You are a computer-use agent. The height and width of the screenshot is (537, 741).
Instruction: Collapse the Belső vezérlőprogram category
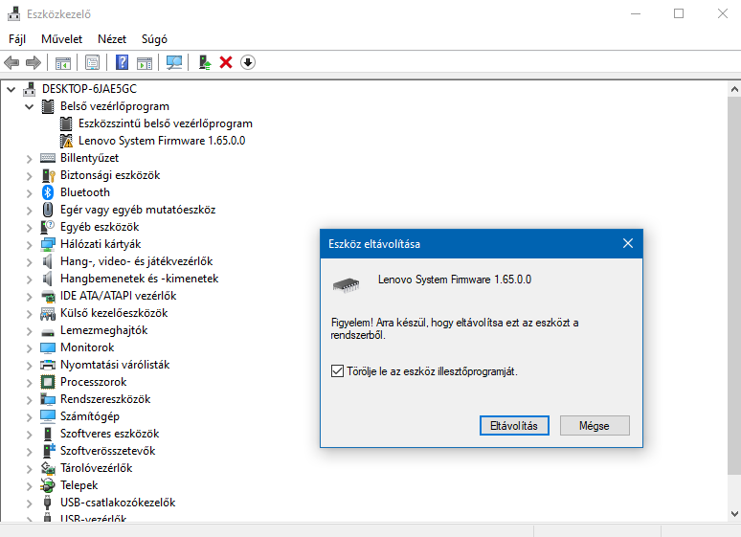[x=30, y=106]
